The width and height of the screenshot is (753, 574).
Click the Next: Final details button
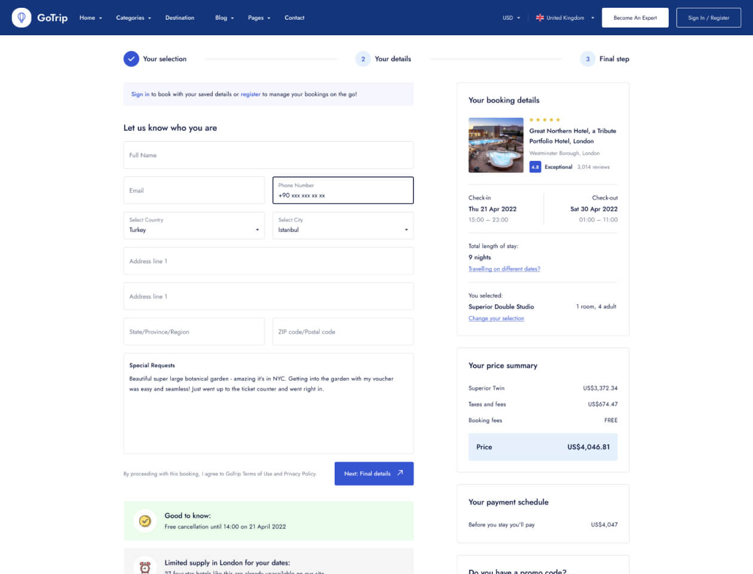pos(374,474)
